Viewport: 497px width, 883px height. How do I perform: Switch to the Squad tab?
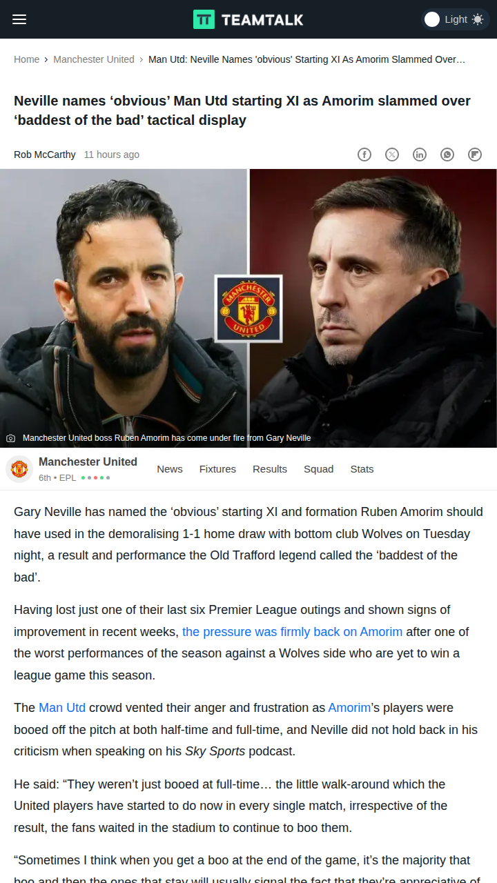319,469
